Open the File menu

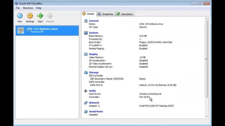point(18,8)
